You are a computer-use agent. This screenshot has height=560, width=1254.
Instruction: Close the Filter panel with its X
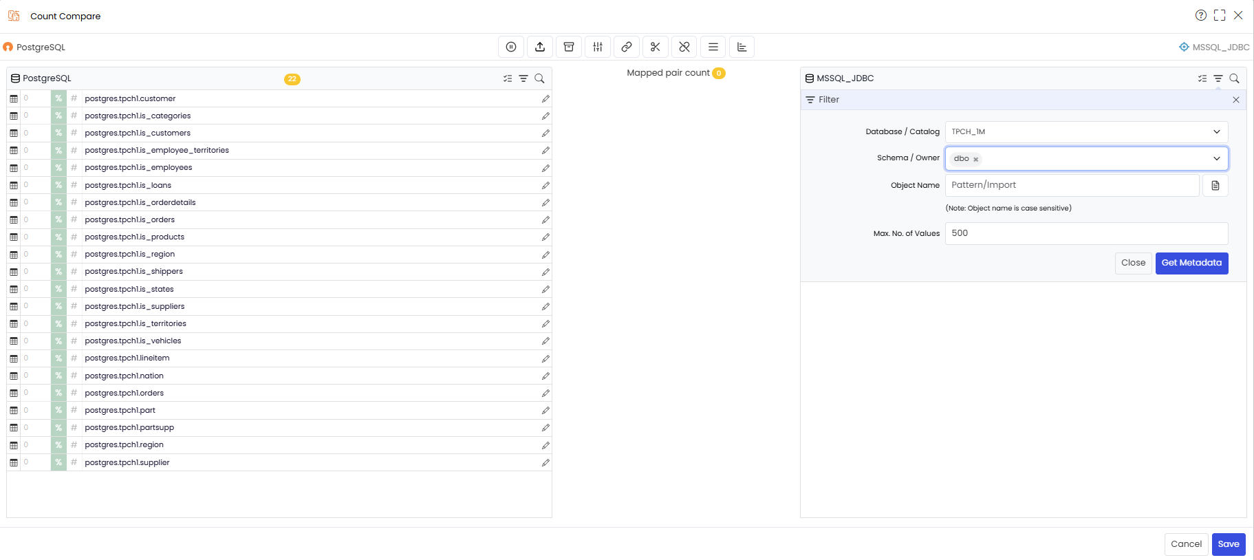tap(1236, 100)
